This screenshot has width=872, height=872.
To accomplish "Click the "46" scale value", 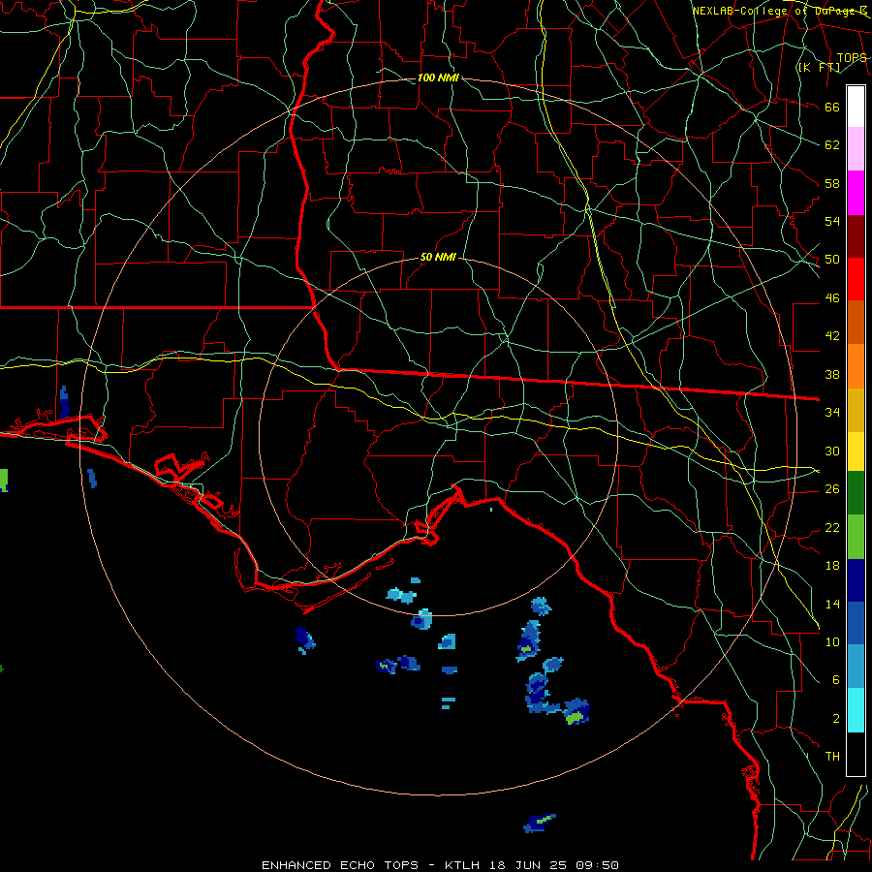I will coord(832,298).
